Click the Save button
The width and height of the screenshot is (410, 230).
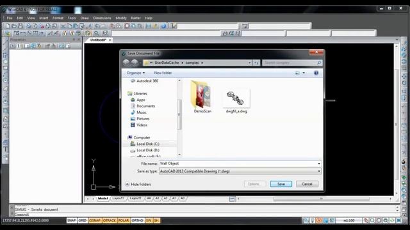281,184
